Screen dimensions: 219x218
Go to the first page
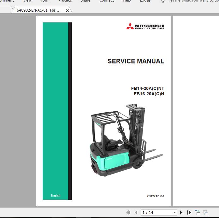click(128, 212)
